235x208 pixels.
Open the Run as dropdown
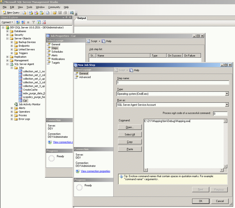pyautogui.click(x=227, y=105)
